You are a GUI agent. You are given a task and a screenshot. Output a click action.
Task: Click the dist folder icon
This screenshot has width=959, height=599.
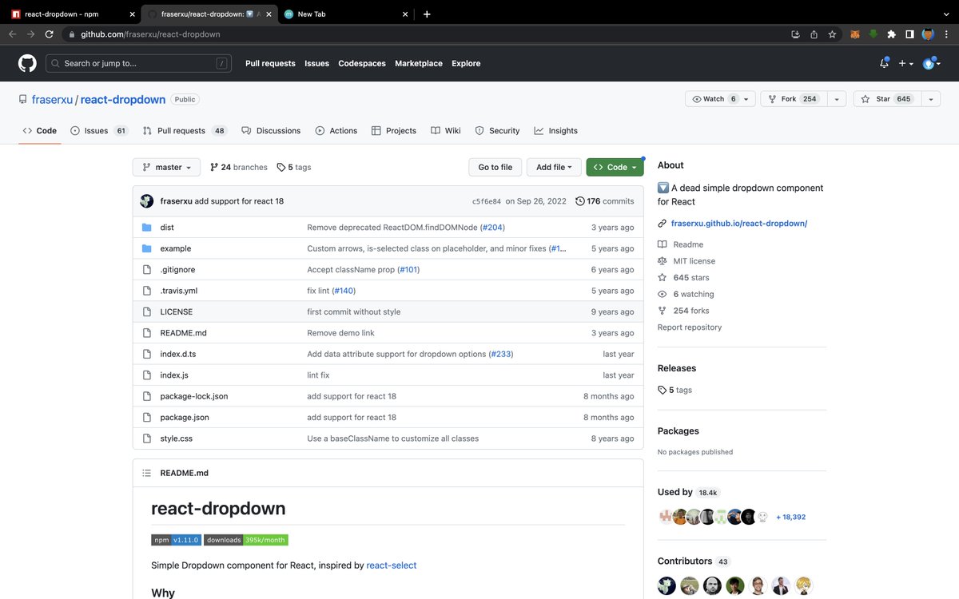(x=146, y=228)
